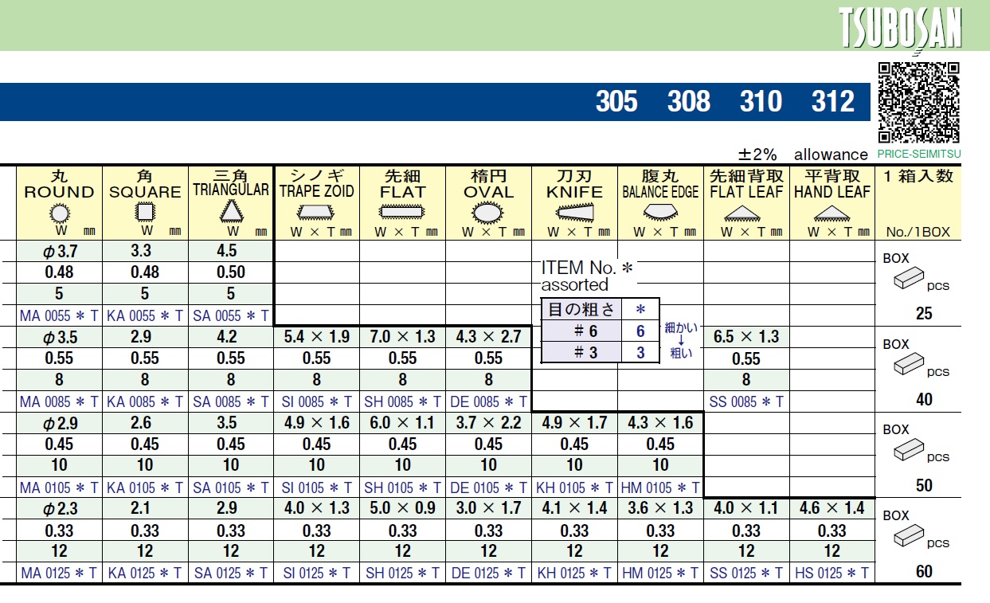Choose item code SS 0125 * T
Screen dimensions: 990x603
tap(746, 573)
